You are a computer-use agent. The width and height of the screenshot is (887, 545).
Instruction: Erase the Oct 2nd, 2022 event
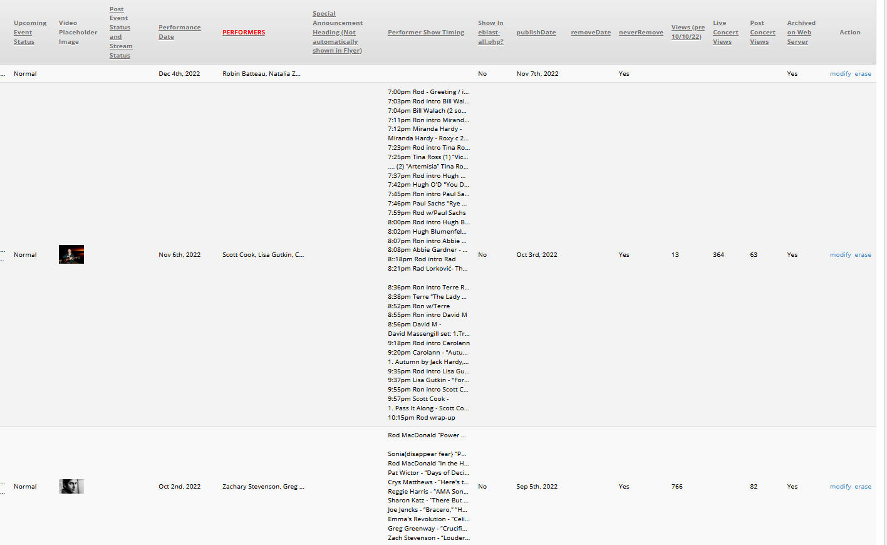[863, 487]
